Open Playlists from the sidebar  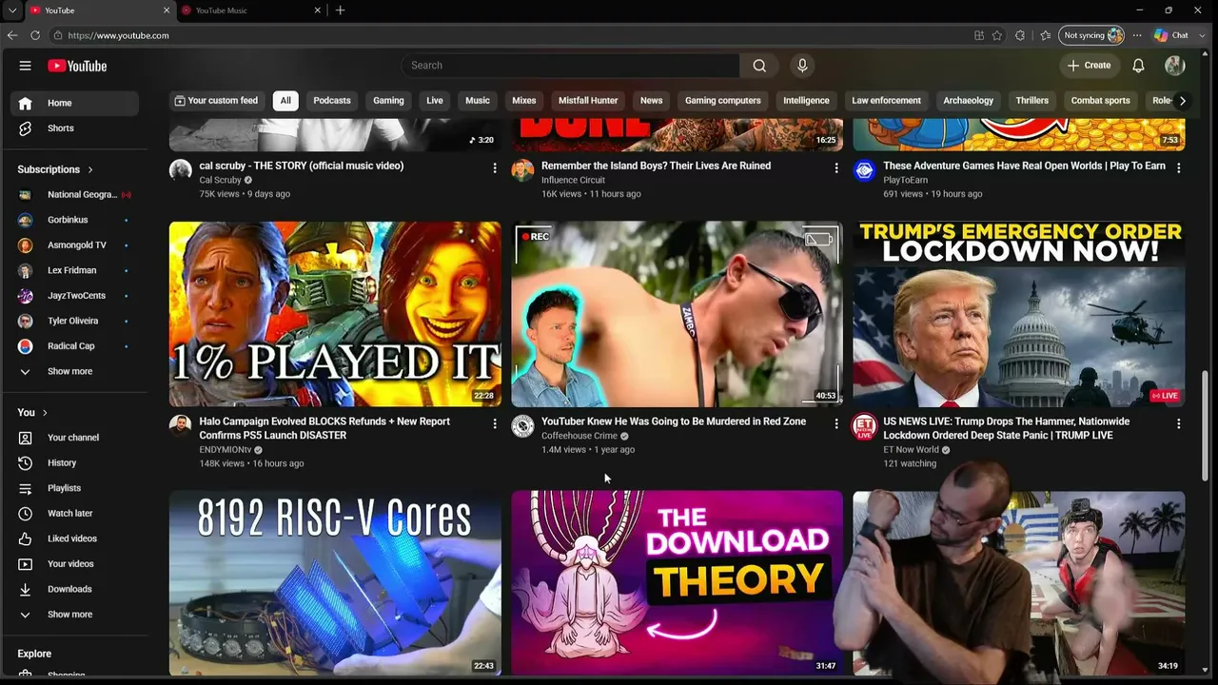tap(74, 488)
